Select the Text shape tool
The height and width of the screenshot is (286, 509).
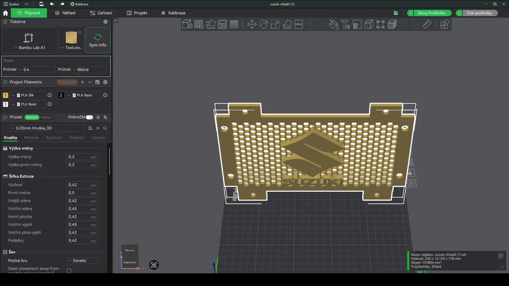(x=346, y=25)
